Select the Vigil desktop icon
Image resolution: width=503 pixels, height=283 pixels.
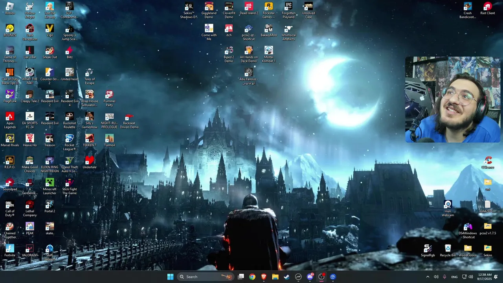click(50, 31)
